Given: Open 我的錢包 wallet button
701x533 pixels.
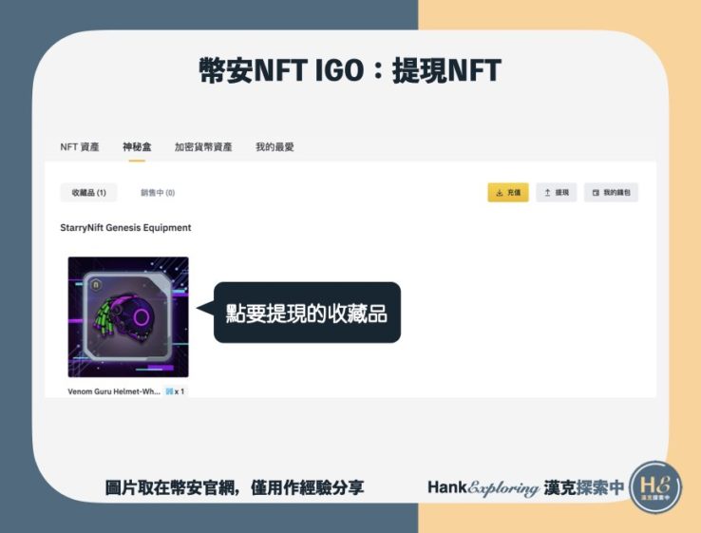Looking at the screenshot, I should pyautogui.click(x=611, y=192).
